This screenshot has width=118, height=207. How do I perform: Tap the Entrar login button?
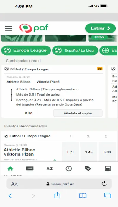tap(100, 28)
